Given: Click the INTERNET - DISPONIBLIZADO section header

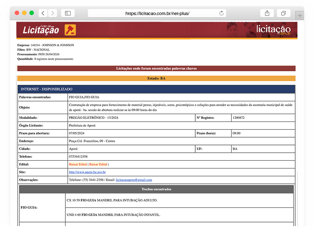Looking at the screenshot, I should click(x=156, y=89).
